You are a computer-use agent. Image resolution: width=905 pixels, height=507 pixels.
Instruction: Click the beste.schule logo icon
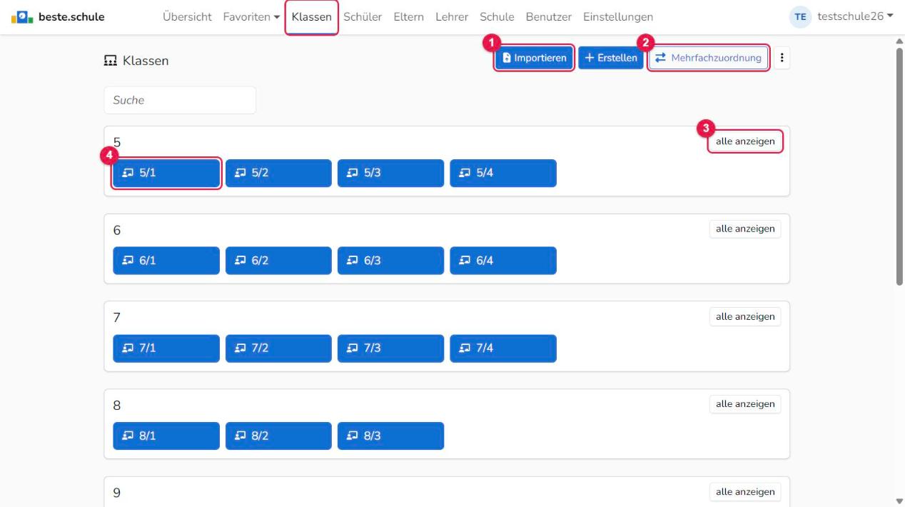point(21,16)
